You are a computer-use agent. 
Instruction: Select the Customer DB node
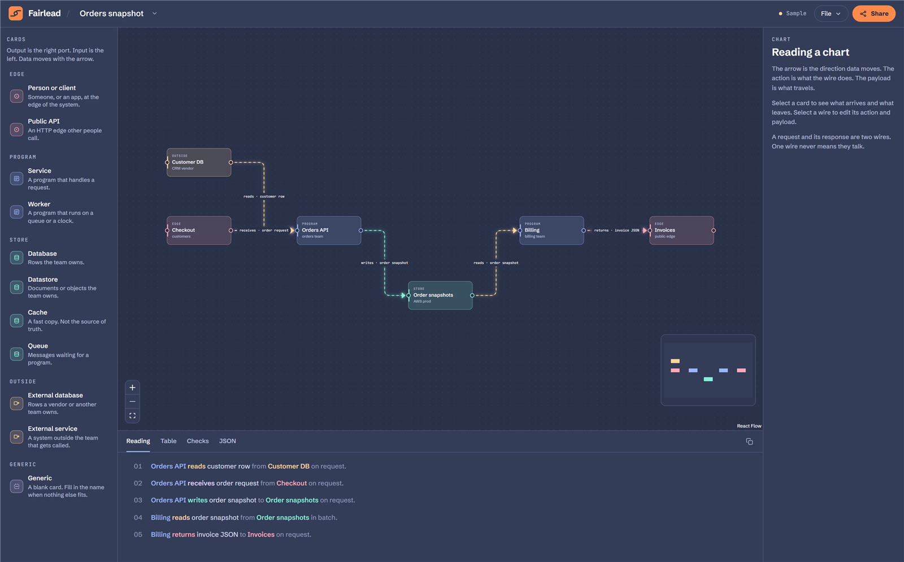pyautogui.click(x=199, y=163)
